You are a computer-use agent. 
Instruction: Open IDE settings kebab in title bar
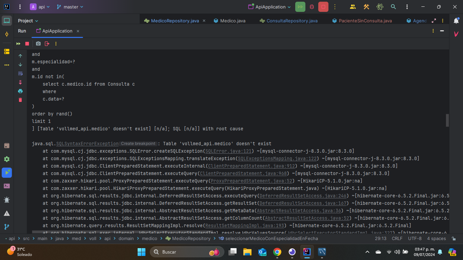pos(407,7)
